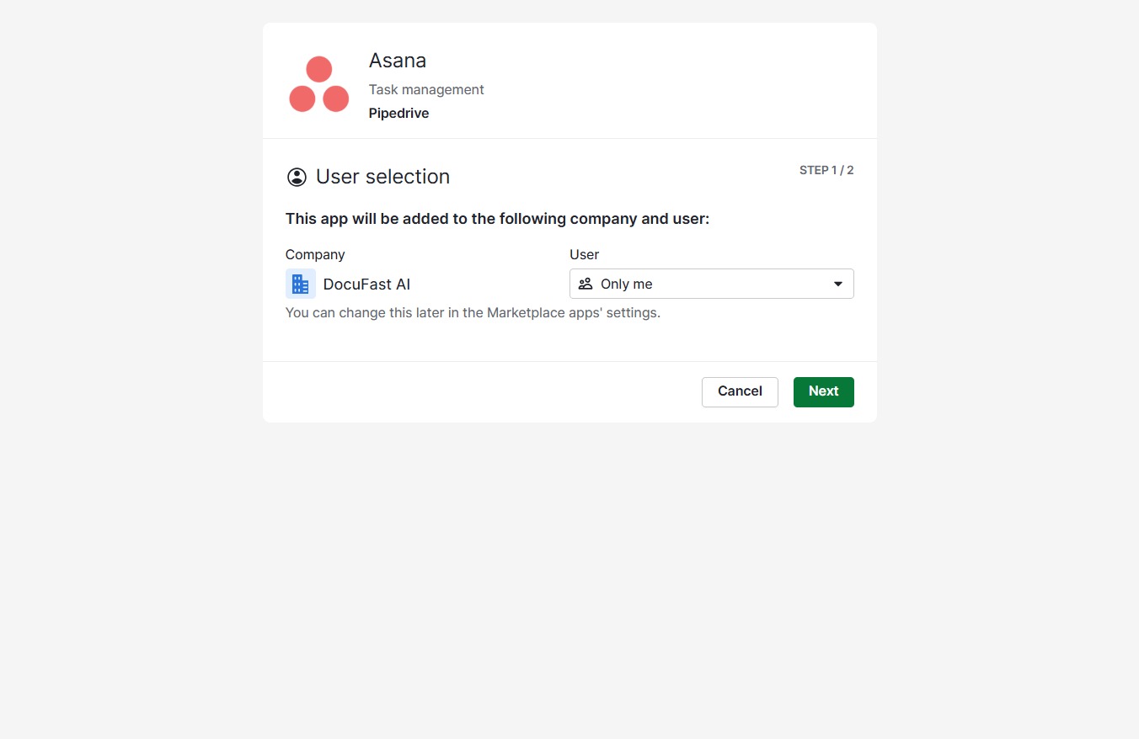Screen dimensions: 1139x739
Task: Click the Pipedrive label
Action: [x=398, y=114]
